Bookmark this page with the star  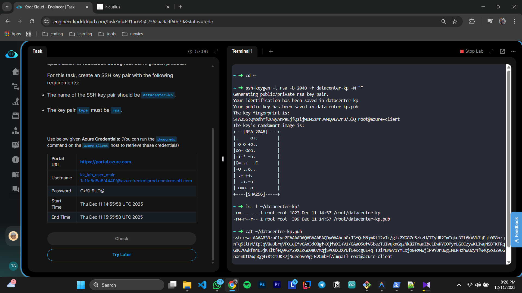coord(455,21)
